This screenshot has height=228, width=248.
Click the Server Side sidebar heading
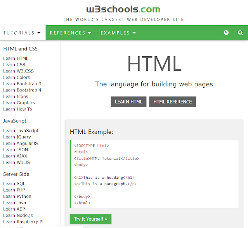click(16, 174)
